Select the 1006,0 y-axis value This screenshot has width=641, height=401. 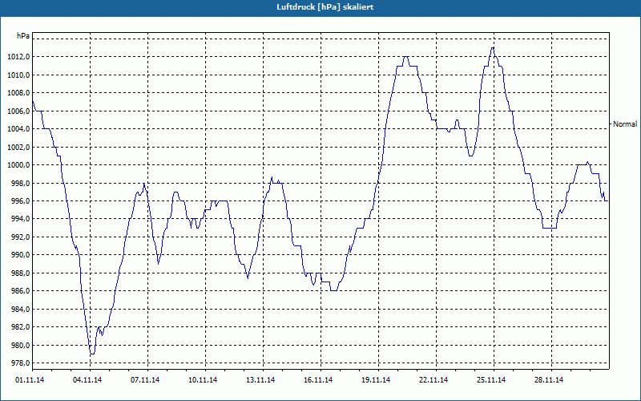[x=18, y=111]
